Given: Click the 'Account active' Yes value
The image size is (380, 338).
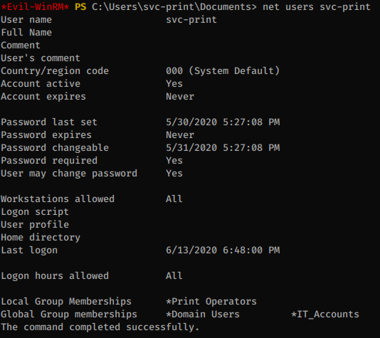Looking at the screenshot, I should tap(174, 84).
